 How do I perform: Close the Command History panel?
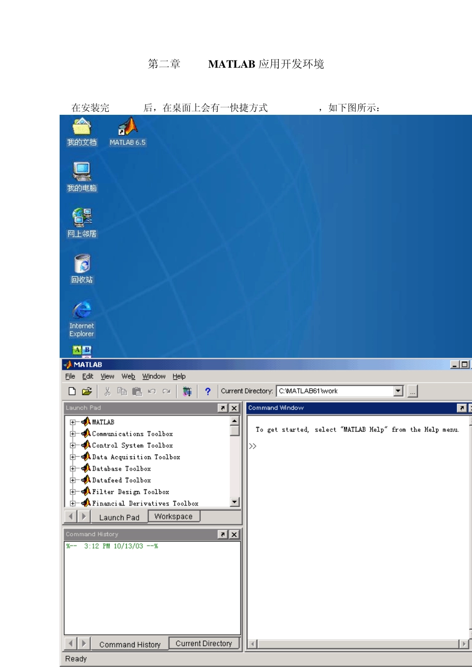tap(234, 534)
